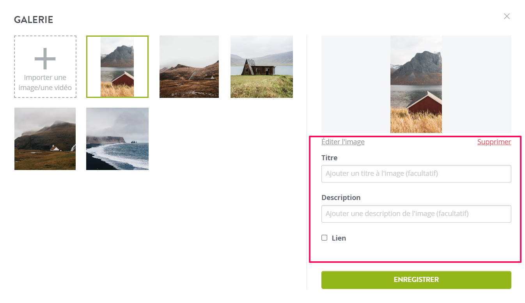
Task: Close the Galerie dialog with the X
Action: coord(507,16)
